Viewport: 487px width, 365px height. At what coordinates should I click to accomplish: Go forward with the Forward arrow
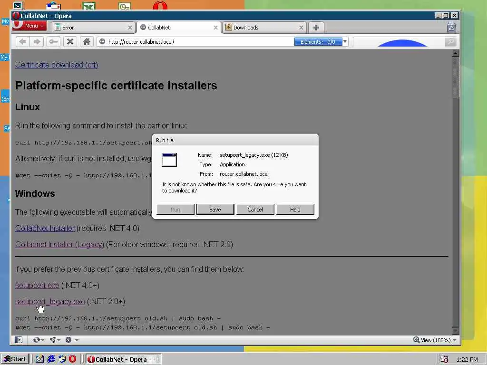(x=37, y=42)
